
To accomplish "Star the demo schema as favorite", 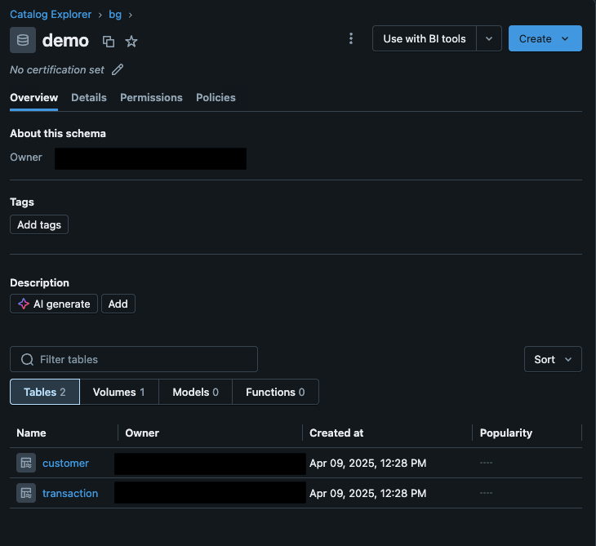I will point(131,41).
